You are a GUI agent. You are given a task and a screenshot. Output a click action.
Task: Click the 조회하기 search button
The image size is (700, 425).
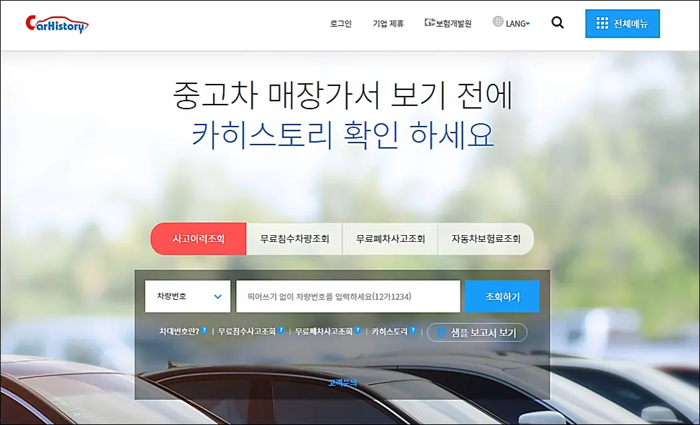click(x=502, y=296)
